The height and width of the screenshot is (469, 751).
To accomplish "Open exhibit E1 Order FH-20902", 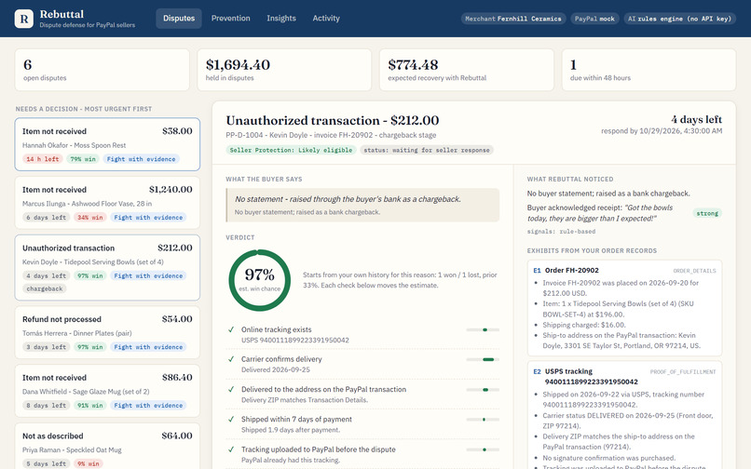I will 624,308.
